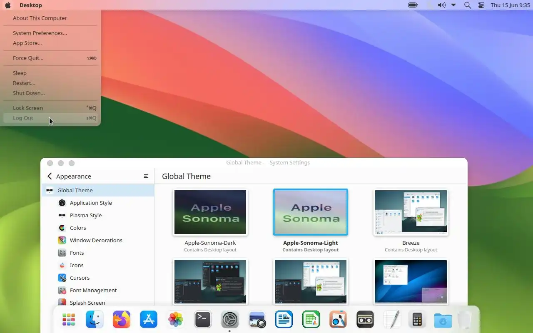Image resolution: width=533 pixels, height=333 pixels.
Task: Click the battery status icon
Action: point(413,5)
